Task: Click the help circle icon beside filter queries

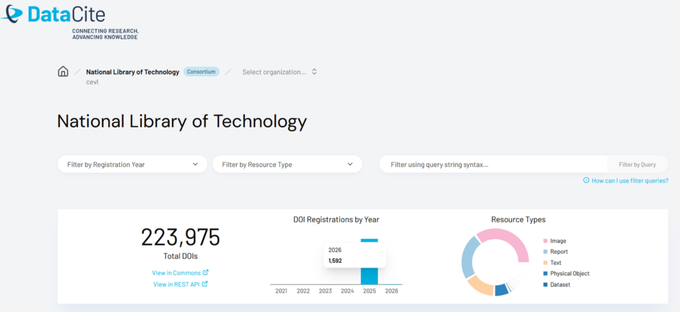Action: [x=586, y=181]
